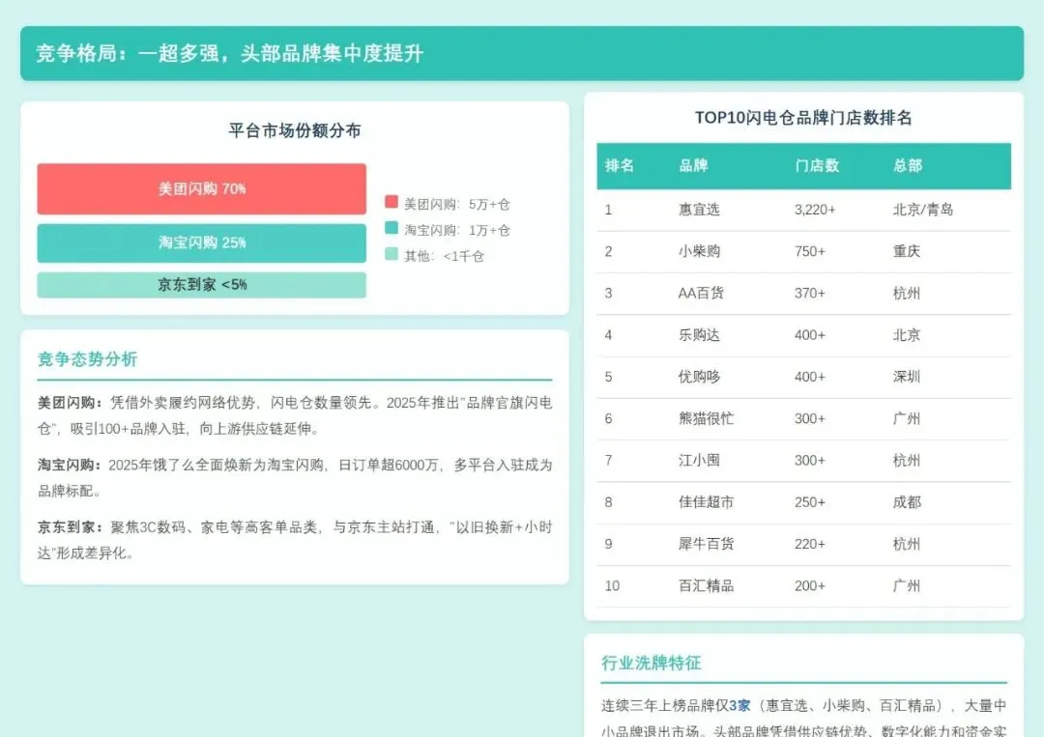Select store count cell 370+
This screenshot has width=1044, height=737.
pos(810,294)
